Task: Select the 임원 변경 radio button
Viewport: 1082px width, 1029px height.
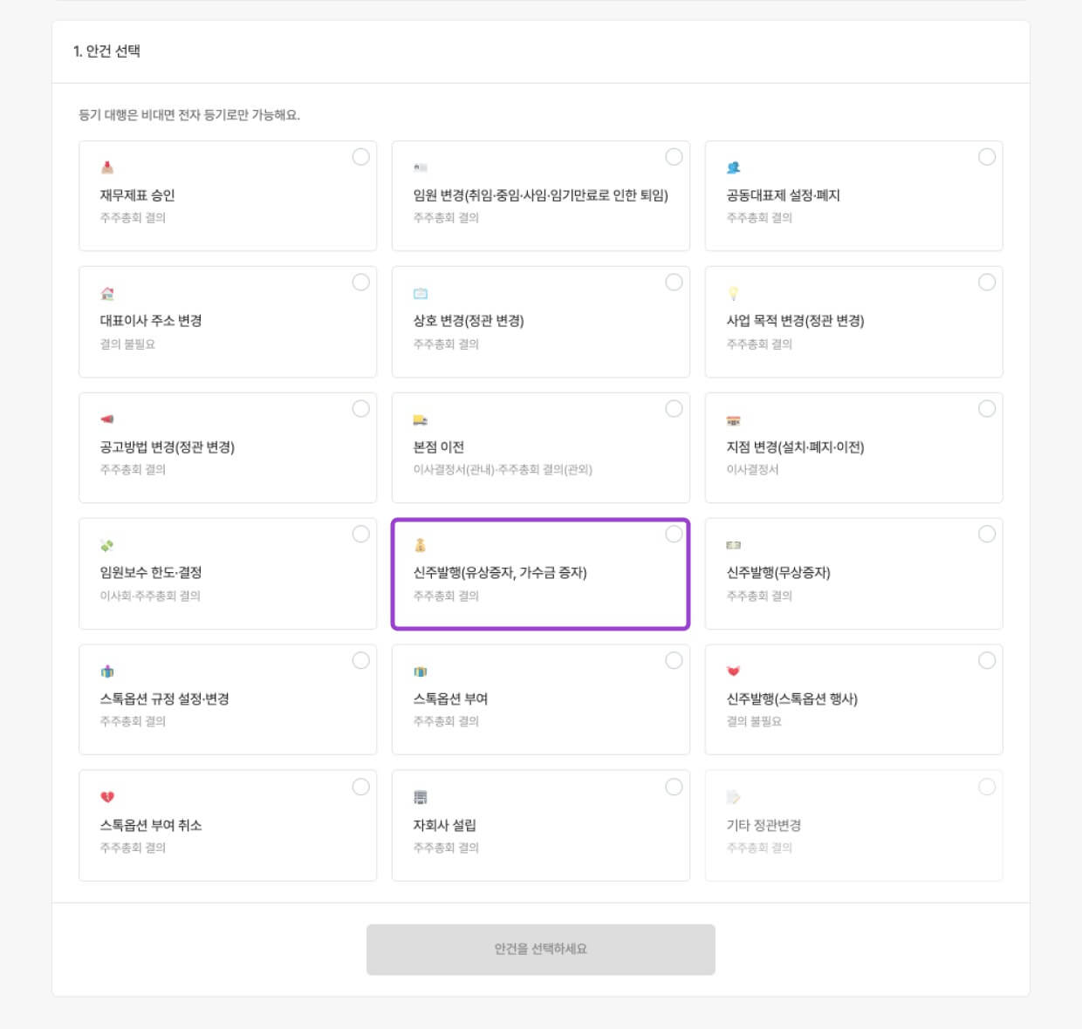Action: point(674,157)
